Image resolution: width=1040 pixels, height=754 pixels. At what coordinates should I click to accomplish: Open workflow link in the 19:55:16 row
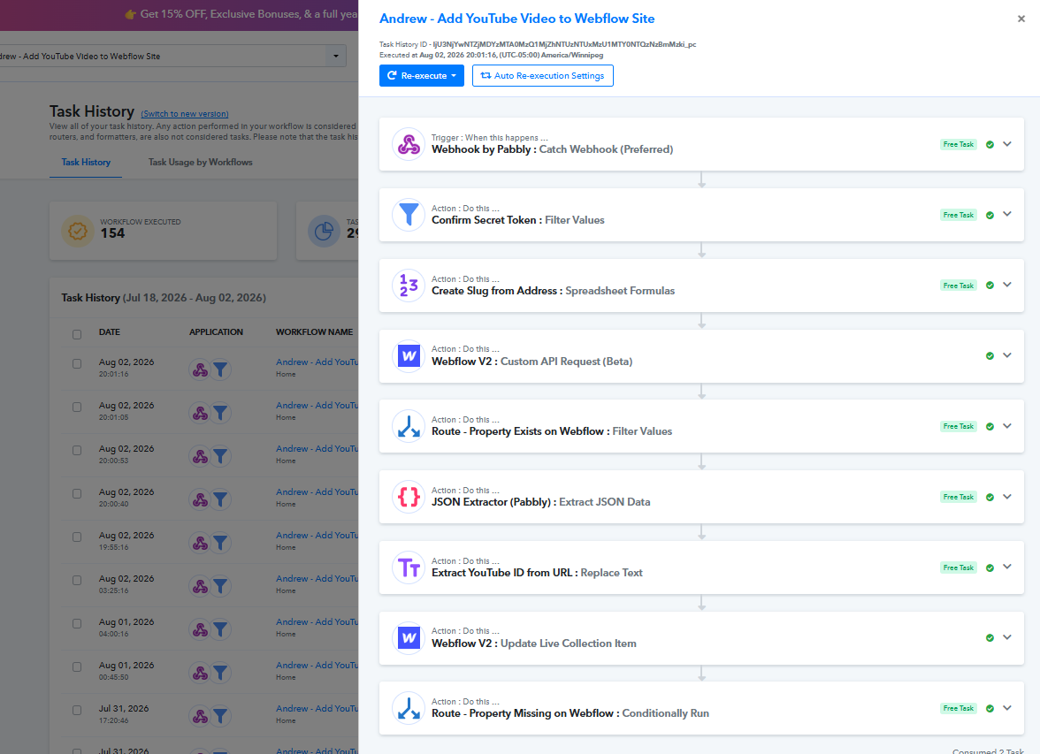point(317,535)
